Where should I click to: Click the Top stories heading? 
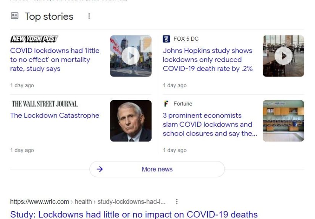(x=49, y=16)
